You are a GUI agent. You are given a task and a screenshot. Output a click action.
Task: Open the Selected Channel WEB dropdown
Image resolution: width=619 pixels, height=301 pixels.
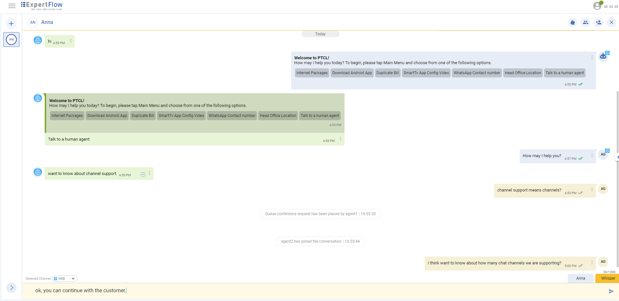[65, 279]
